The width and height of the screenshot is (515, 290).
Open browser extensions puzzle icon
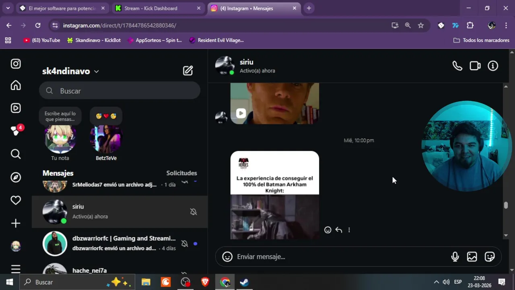tap(470, 25)
